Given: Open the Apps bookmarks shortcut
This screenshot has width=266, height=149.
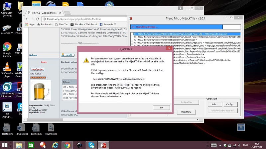Looking at the screenshot, I should tap(30, 24).
